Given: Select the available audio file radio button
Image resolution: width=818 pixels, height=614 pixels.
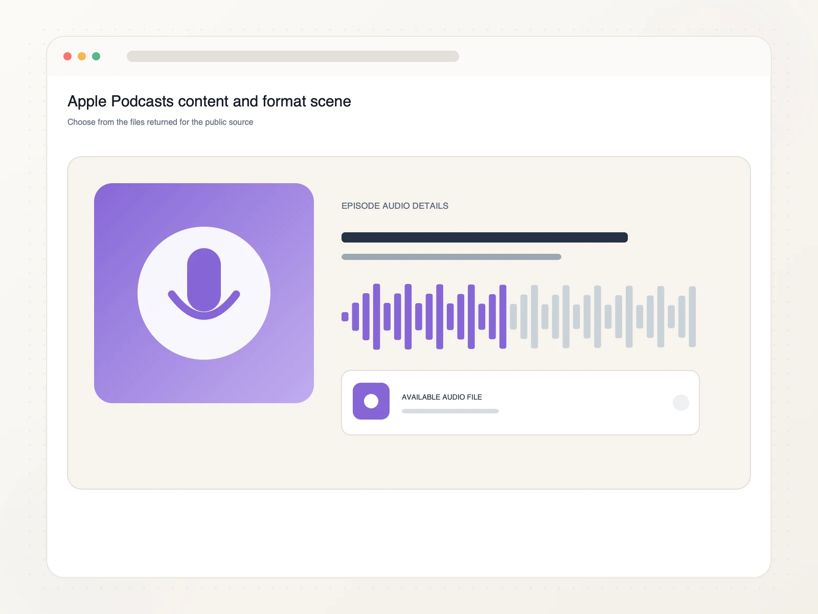Looking at the screenshot, I should [681, 403].
